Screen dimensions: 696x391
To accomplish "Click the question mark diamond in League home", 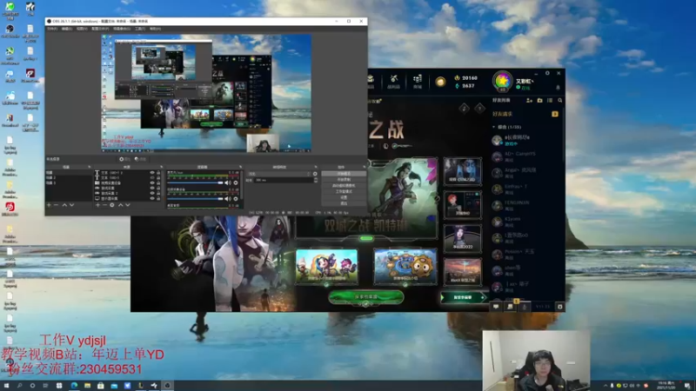I will coord(479,108).
